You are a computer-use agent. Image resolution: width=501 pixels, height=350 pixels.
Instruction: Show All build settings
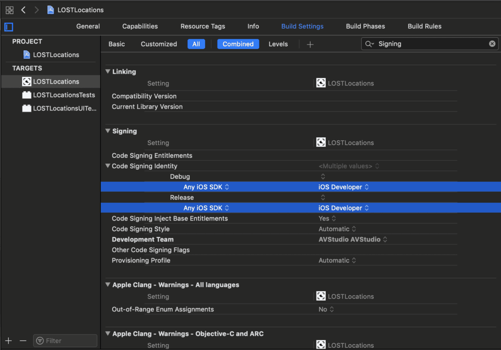196,44
